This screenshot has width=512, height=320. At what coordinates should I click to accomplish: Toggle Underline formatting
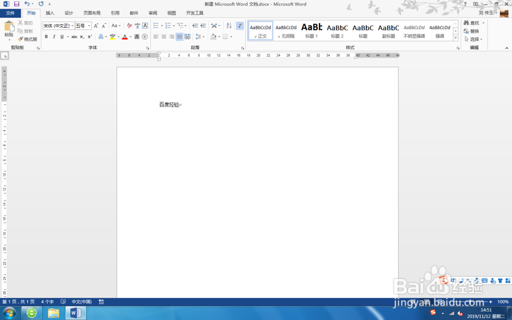tap(62, 36)
